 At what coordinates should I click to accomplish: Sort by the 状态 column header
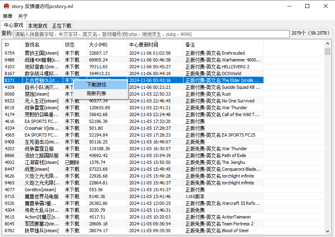[x=75, y=45]
